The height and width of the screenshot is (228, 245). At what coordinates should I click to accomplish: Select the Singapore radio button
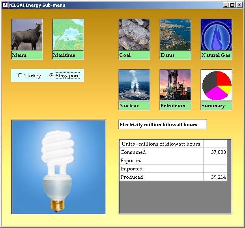coord(52,76)
